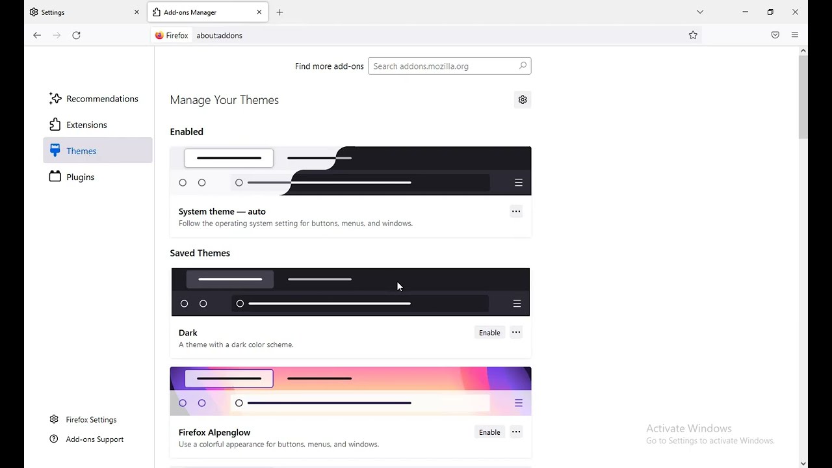The image size is (832, 468).
Task: Open a new tab with plus button
Action: click(x=280, y=12)
